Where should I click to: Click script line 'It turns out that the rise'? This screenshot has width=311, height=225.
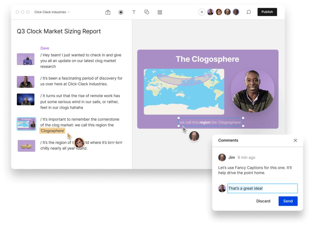80,102
